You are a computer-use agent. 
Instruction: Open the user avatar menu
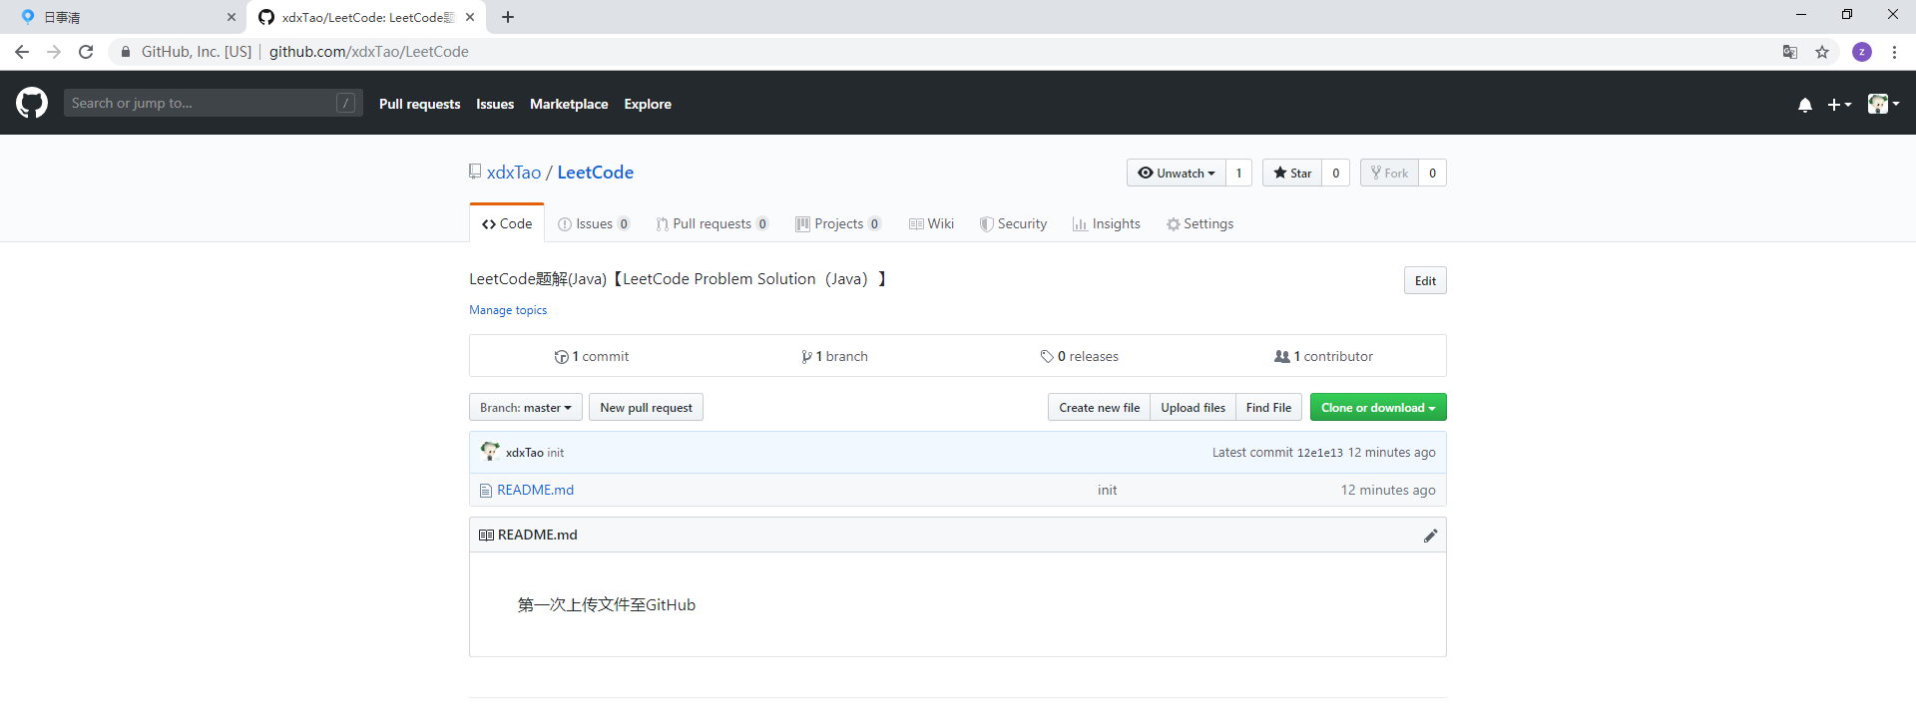[1883, 104]
